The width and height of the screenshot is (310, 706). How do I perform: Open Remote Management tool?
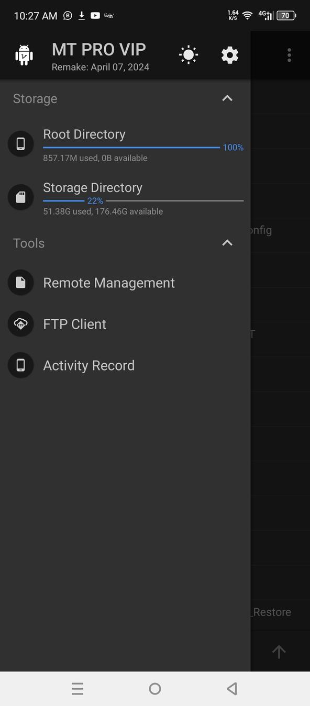[x=125, y=283]
